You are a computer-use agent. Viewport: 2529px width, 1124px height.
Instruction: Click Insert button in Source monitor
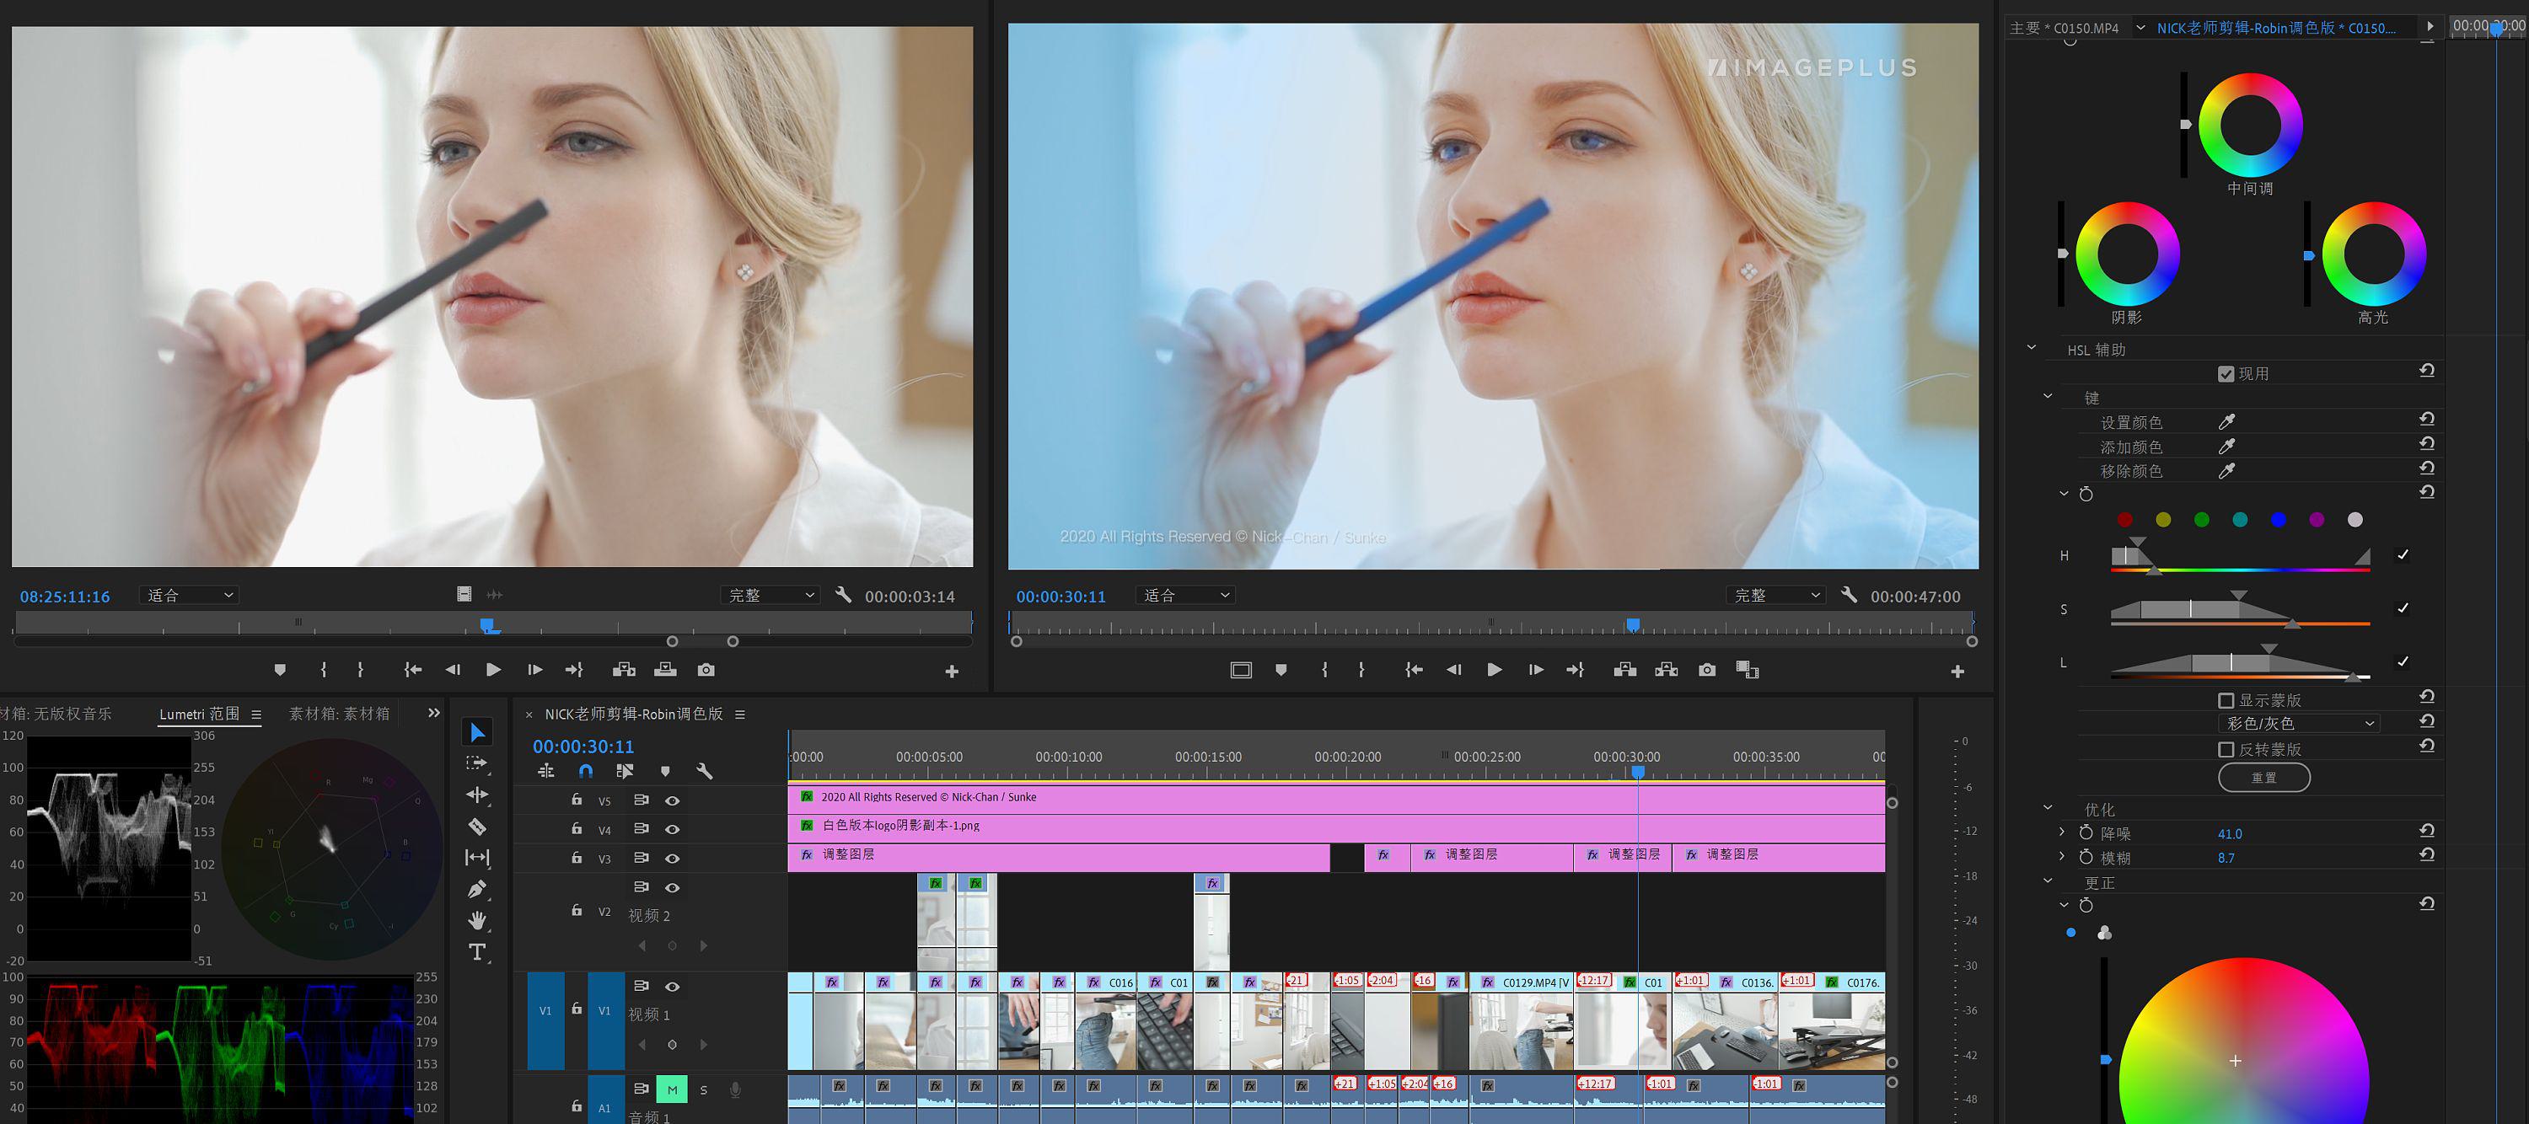pyautogui.click(x=625, y=670)
